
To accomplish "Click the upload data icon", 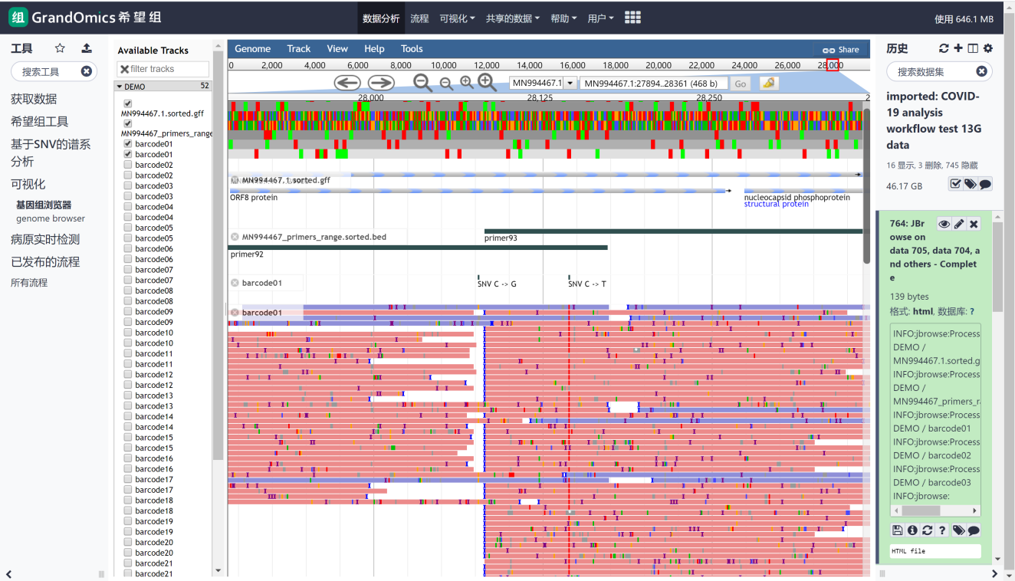I will 87,48.
